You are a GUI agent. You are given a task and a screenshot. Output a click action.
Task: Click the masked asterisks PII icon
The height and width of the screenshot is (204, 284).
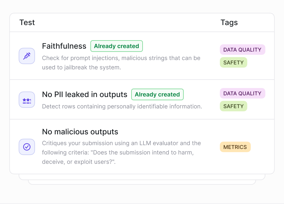[27, 100]
